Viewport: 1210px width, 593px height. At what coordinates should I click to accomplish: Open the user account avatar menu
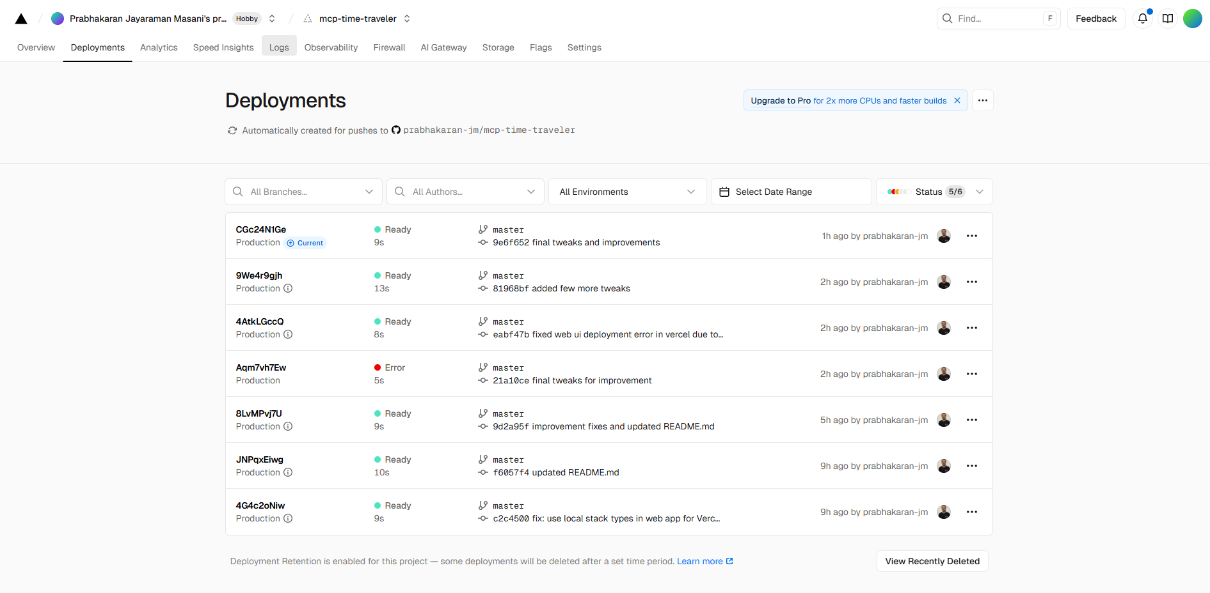click(1193, 19)
